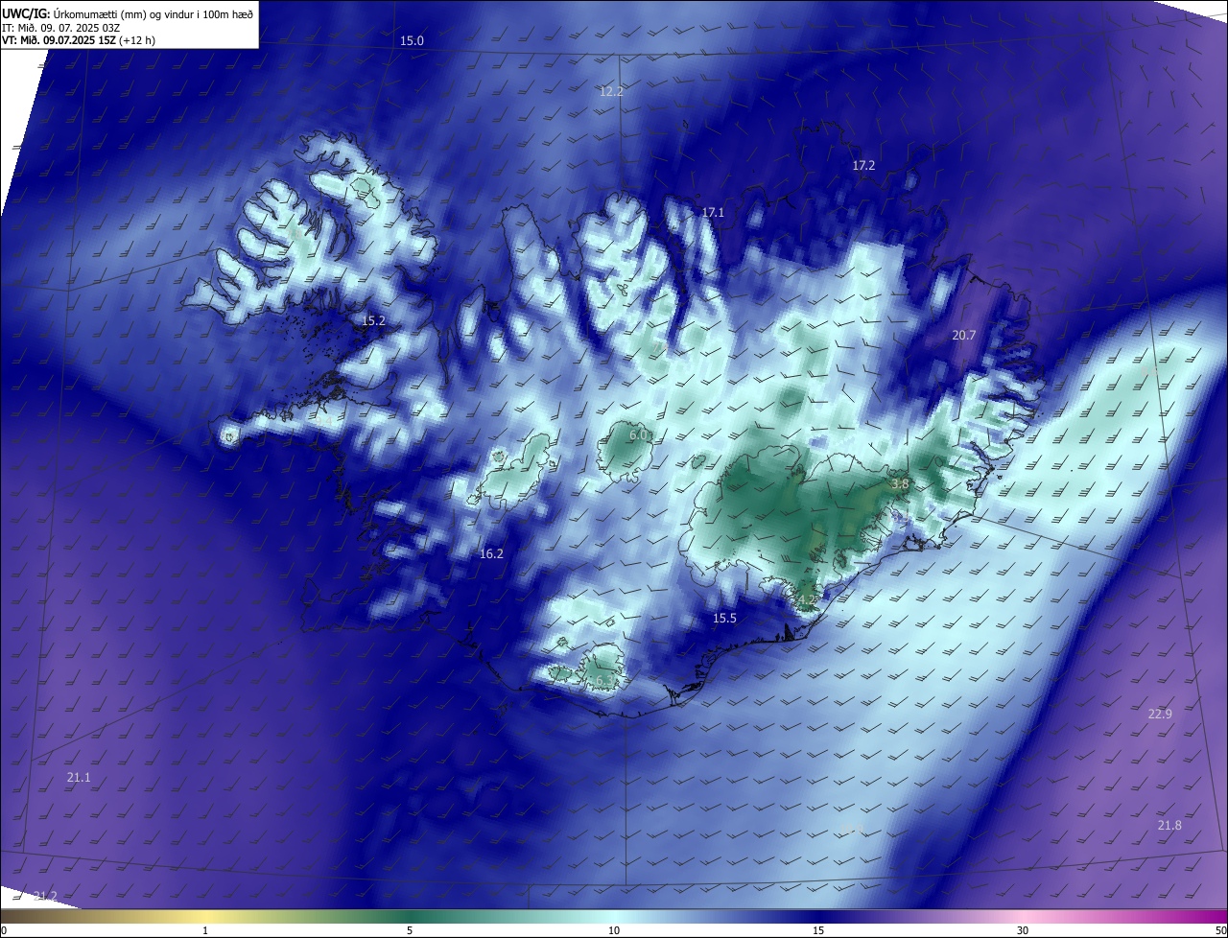Viewport: 1228px width, 938px height.
Task: Click the color scale tick labeled 5
Action: (410, 930)
